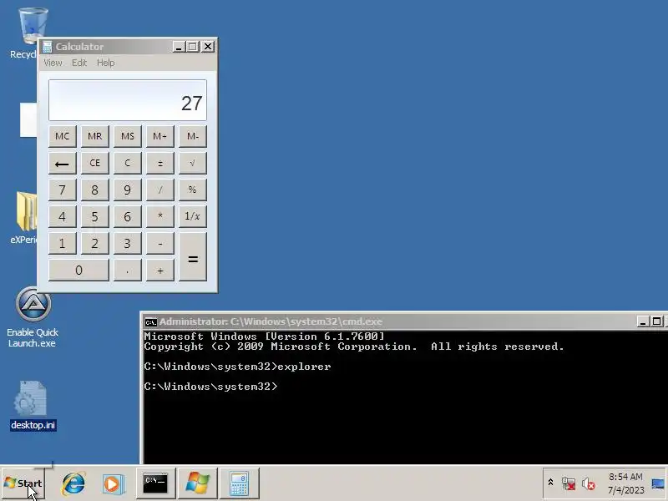Click the percent button
The width and height of the screenshot is (668, 501).
click(193, 190)
